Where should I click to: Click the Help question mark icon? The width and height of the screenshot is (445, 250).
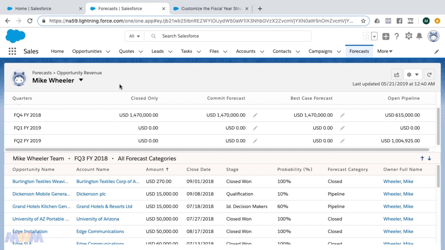pyautogui.click(x=397, y=36)
